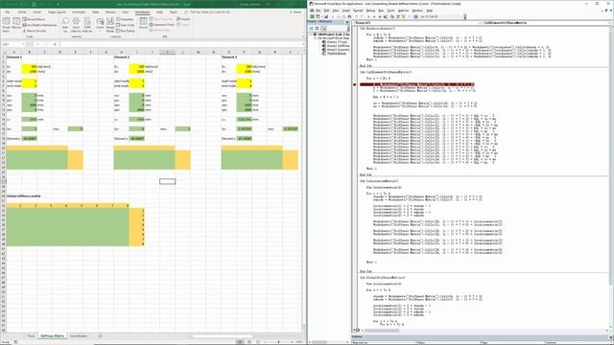Open the Name Box dropdown arrow
The width and height of the screenshot is (614, 345).
[x=23, y=44]
